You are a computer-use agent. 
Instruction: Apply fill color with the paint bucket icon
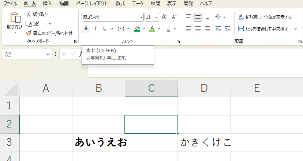point(137,29)
